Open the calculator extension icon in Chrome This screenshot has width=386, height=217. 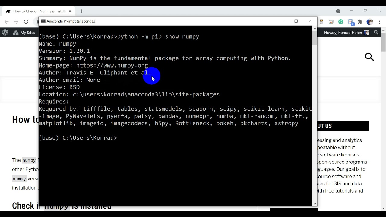(321, 22)
